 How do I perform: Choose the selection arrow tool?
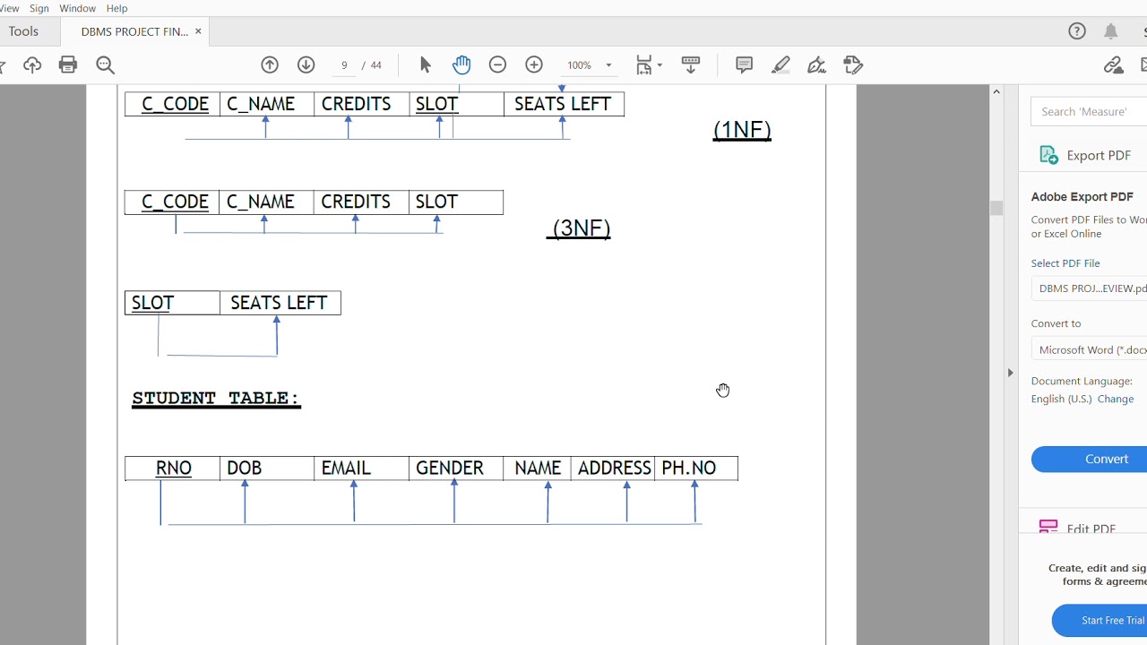pos(426,64)
